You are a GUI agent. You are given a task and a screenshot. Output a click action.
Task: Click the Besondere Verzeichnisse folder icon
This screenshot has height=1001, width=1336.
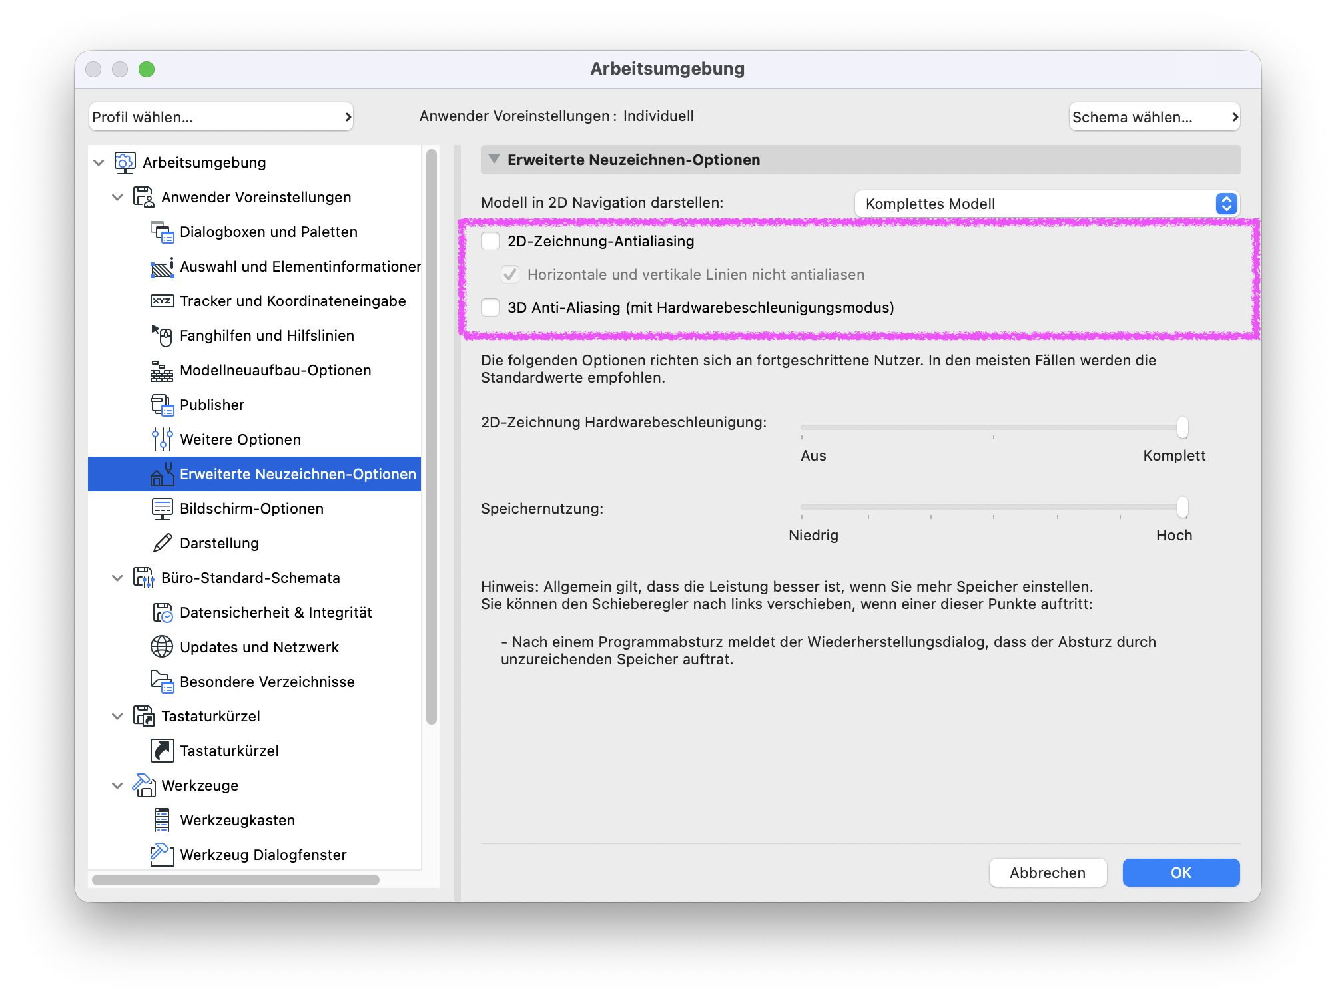click(x=162, y=682)
